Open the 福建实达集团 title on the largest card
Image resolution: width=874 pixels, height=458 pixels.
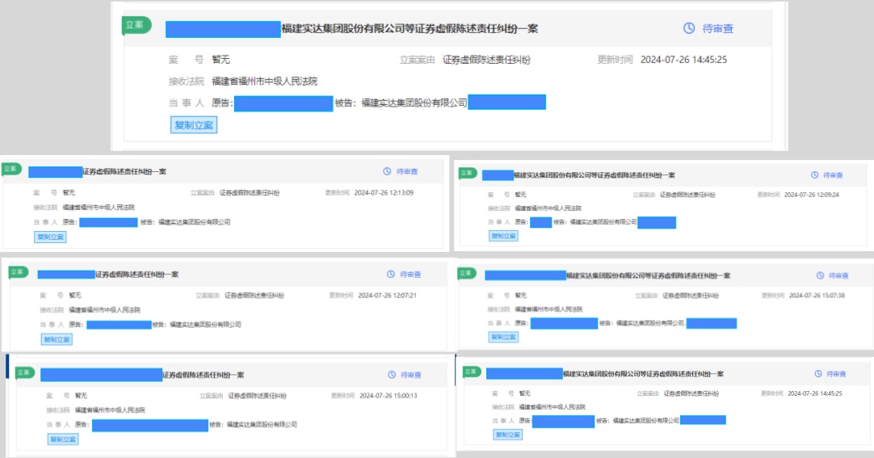(410, 28)
